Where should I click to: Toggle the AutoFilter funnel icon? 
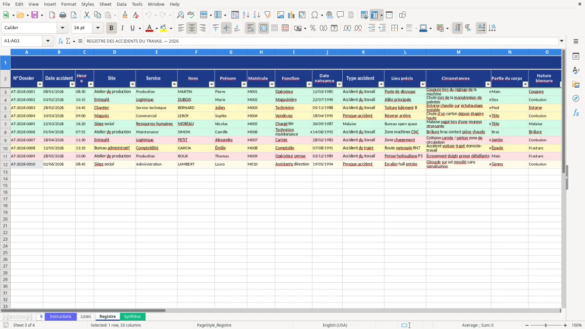coord(268,15)
